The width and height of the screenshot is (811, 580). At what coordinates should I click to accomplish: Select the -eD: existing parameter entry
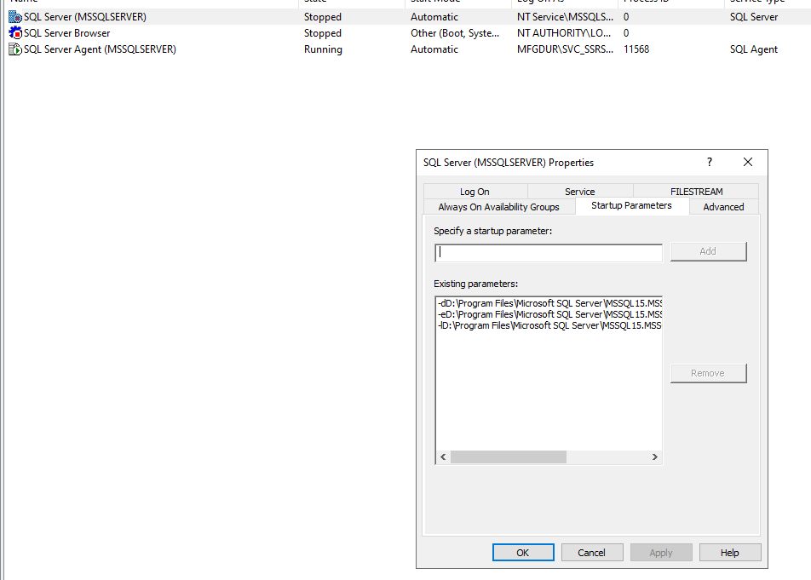coord(549,314)
